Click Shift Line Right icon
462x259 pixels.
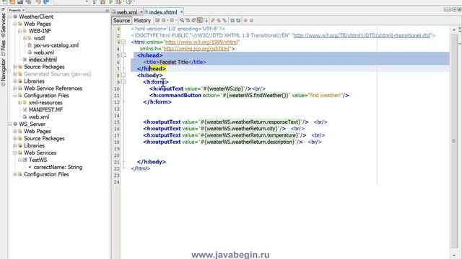point(238,20)
